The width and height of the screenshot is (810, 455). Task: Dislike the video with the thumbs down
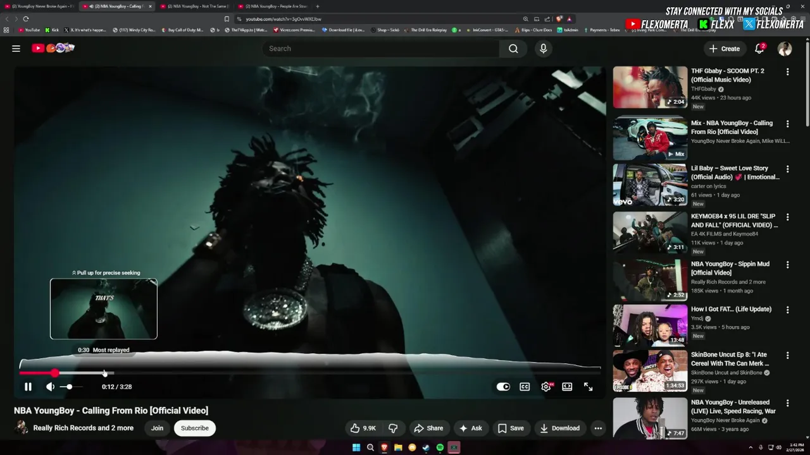(393, 428)
